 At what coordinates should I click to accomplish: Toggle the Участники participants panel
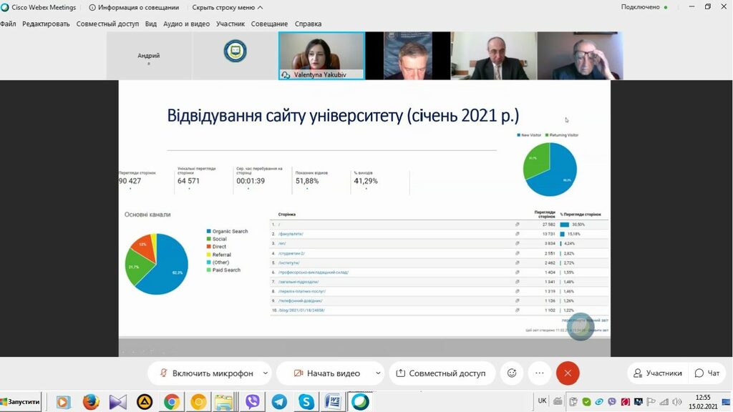click(655, 373)
